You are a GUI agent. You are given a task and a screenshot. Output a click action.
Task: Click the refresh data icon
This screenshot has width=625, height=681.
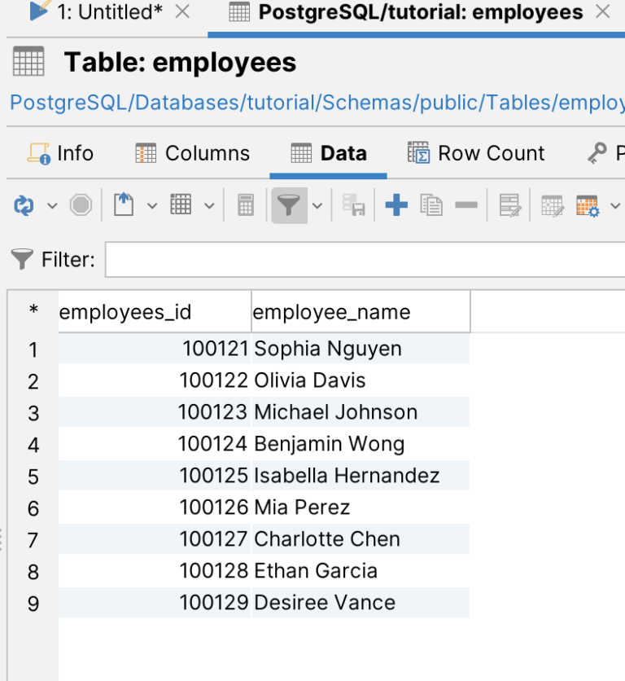pyautogui.click(x=22, y=206)
